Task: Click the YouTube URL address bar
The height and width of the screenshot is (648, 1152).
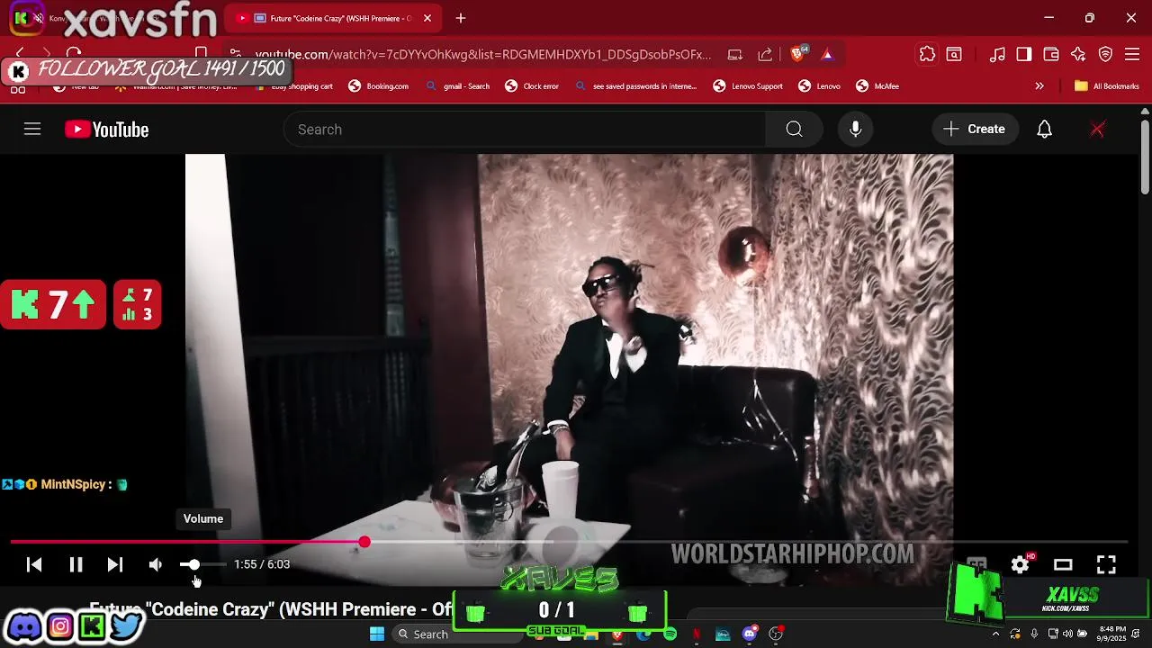Action: tap(483, 54)
